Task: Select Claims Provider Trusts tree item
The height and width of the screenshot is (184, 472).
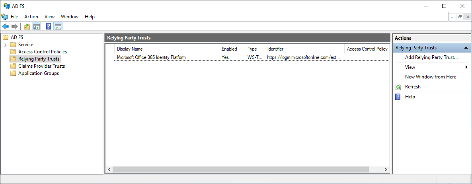Action: coord(41,66)
